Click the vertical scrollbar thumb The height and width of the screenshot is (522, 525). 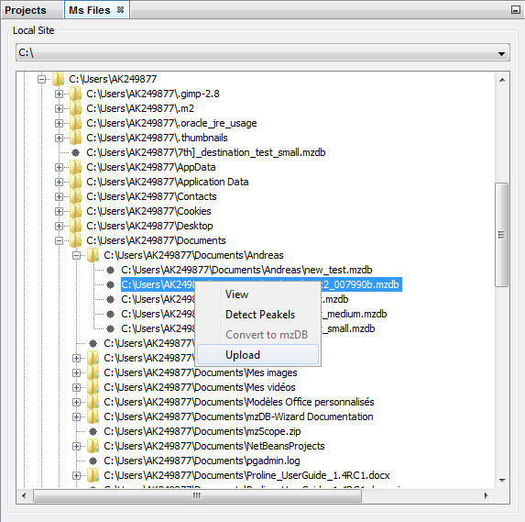501,235
